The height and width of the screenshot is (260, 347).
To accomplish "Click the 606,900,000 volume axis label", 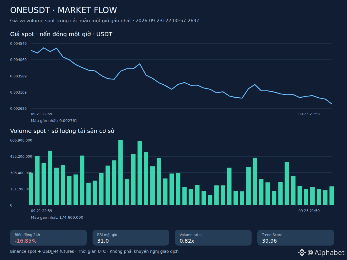I will click(x=21, y=140).
